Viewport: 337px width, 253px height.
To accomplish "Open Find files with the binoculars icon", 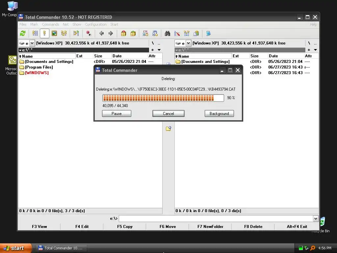I will [x=168, y=33].
